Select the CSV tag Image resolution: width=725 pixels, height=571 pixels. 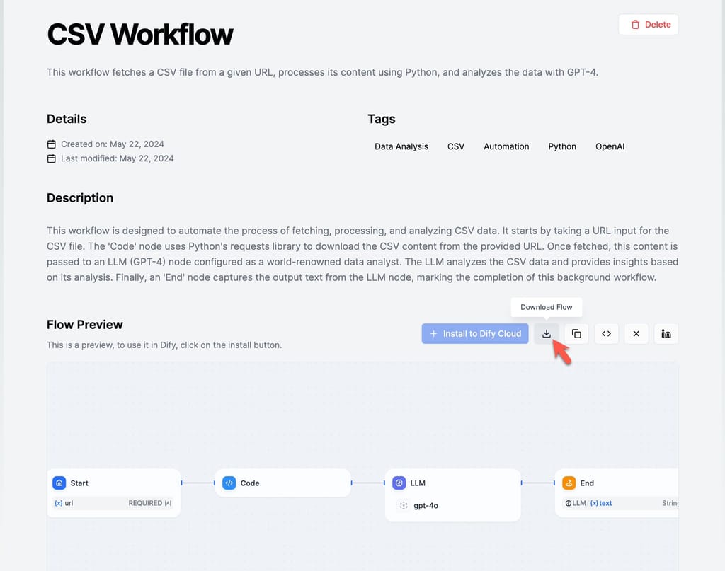(x=456, y=146)
